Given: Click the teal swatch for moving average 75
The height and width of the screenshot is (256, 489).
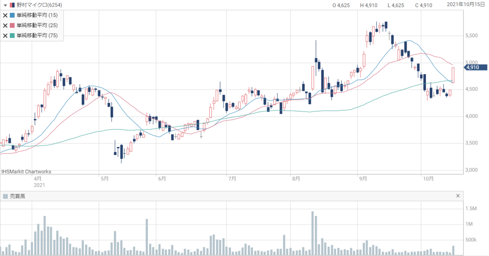Looking at the screenshot, I should (12, 35).
